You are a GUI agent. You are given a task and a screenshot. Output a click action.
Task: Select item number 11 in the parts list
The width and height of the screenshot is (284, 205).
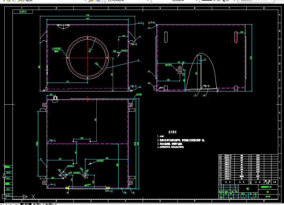(220, 156)
